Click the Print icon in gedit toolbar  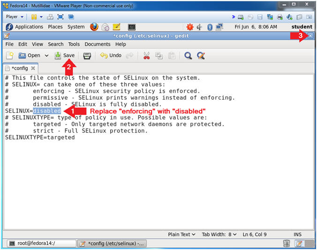click(x=87, y=56)
